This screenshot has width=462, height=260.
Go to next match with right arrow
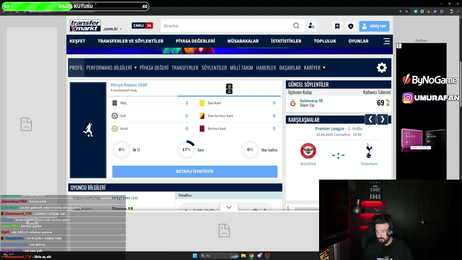382,120
